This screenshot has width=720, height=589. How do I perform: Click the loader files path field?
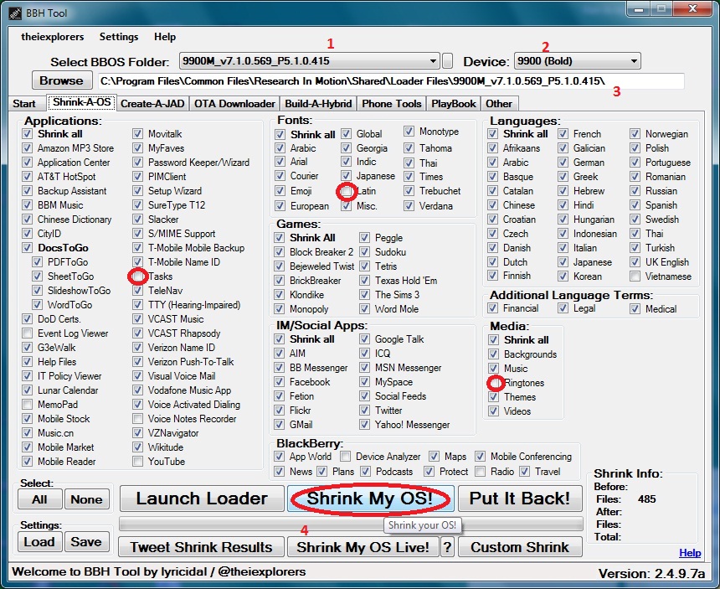(391, 81)
